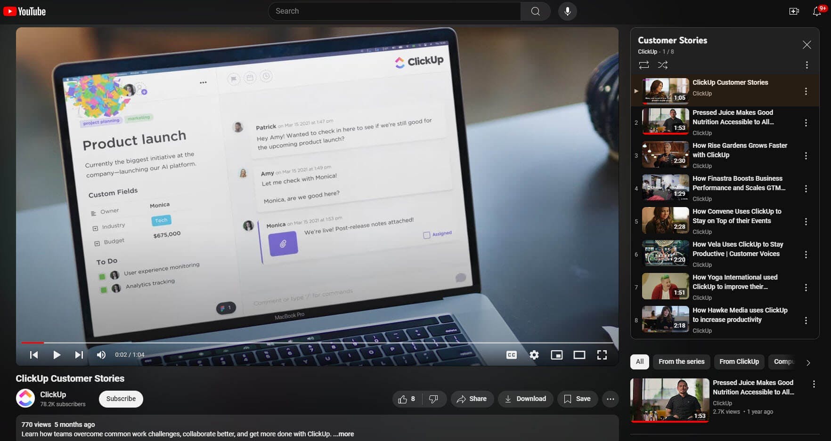Open player settings gear
Image resolution: width=831 pixels, height=441 pixels.
pos(534,355)
